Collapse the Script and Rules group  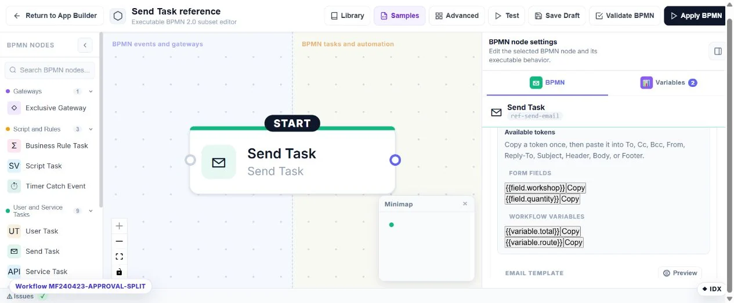pyautogui.click(x=91, y=129)
